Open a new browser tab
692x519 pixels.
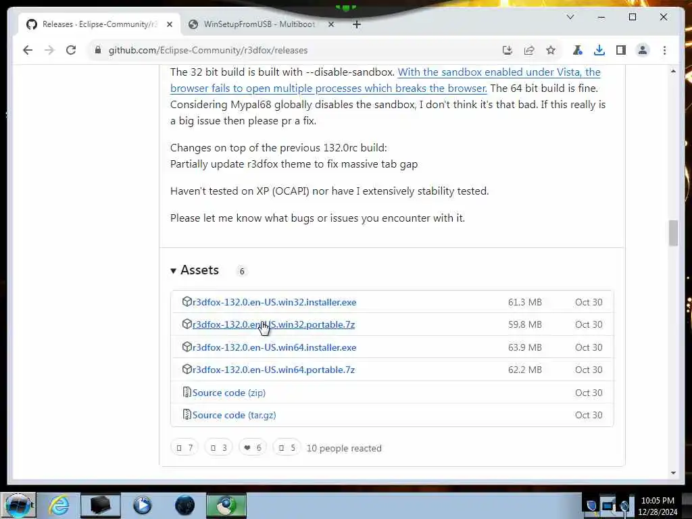click(357, 25)
